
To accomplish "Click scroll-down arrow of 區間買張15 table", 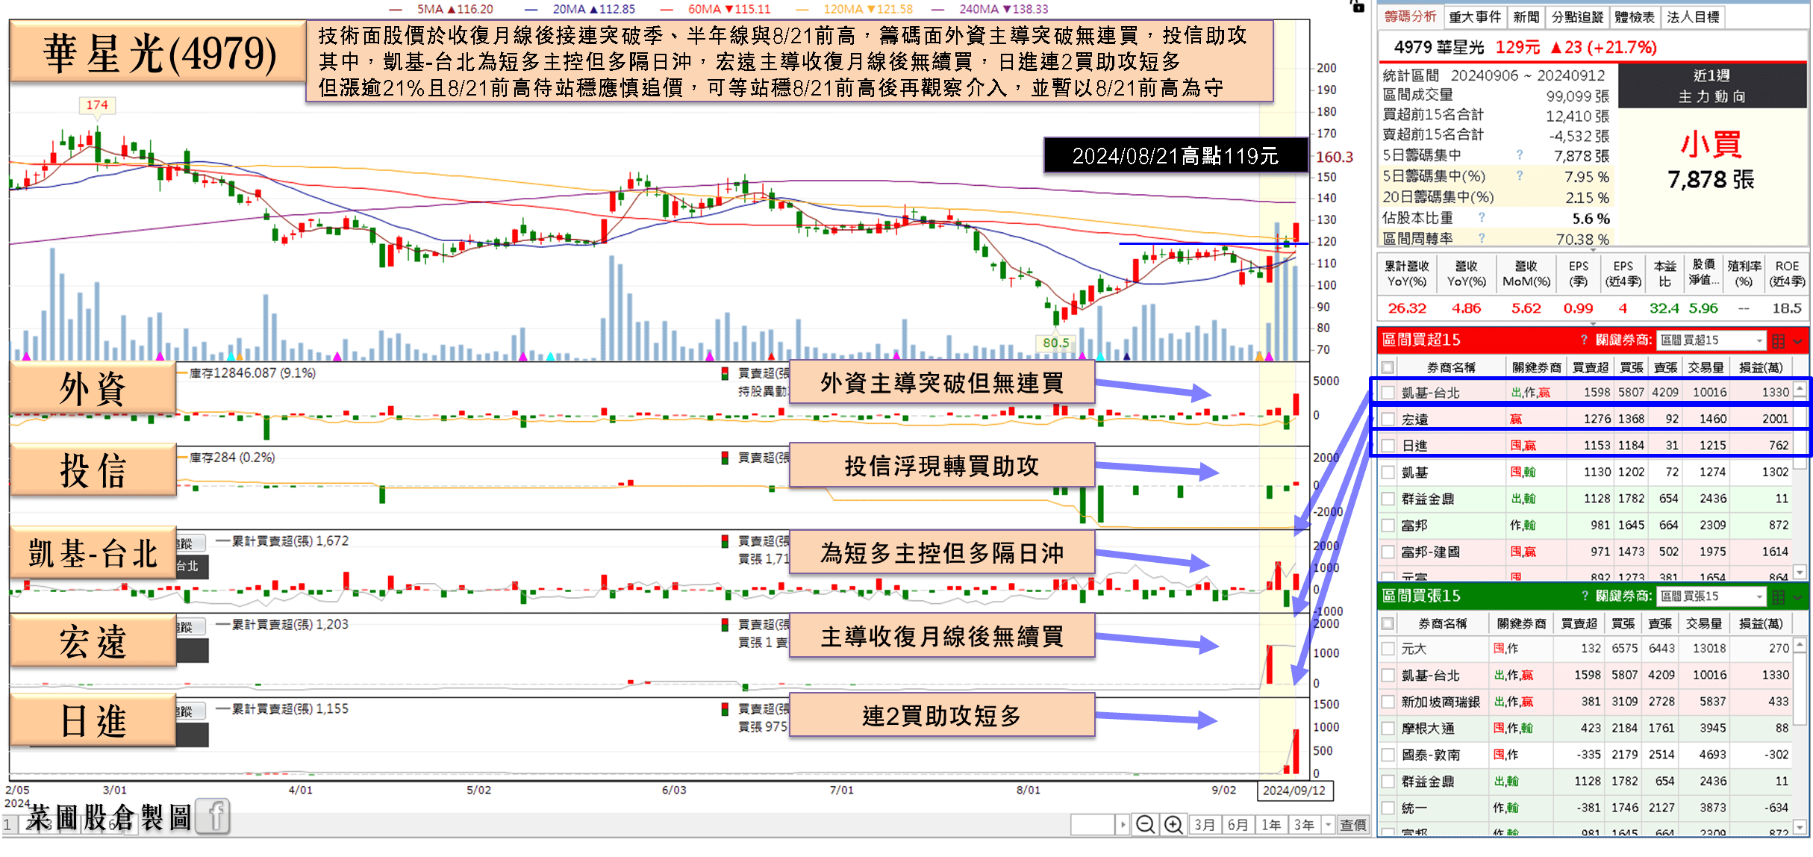I will pyautogui.click(x=1800, y=826).
